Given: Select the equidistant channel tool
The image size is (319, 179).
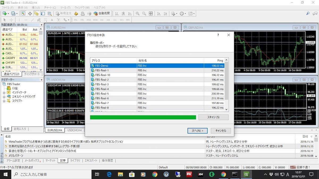Looking at the screenshot, I should click(x=39, y=20).
